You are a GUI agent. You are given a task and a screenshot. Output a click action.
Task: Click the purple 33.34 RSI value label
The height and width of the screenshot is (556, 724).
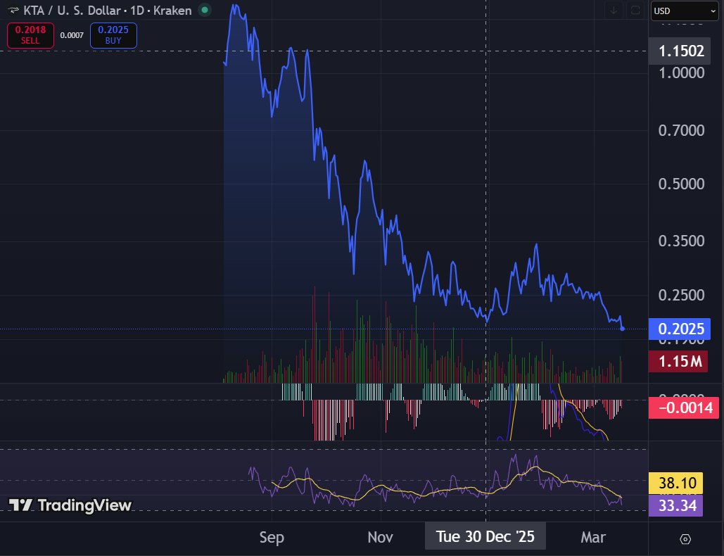point(676,505)
